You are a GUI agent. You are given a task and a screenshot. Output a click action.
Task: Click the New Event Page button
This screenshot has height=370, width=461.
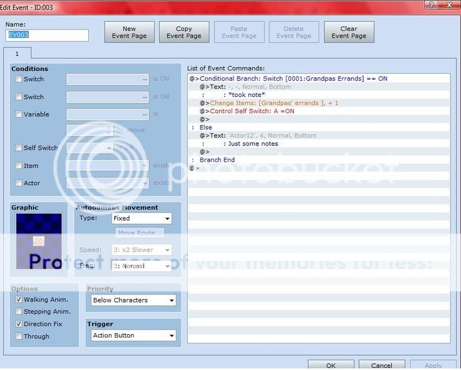[129, 32]
